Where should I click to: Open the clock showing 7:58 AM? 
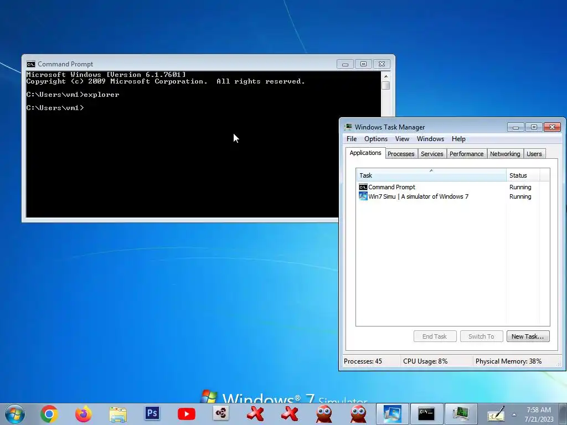pos(539,414)
